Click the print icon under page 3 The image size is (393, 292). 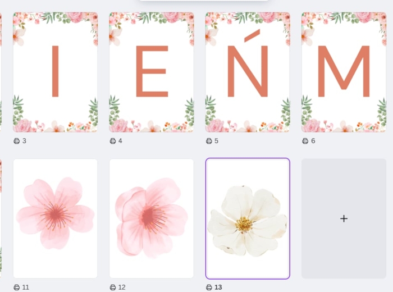coord(16,141)
